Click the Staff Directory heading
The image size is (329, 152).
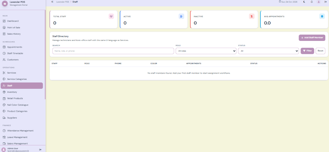pos(61,36)
